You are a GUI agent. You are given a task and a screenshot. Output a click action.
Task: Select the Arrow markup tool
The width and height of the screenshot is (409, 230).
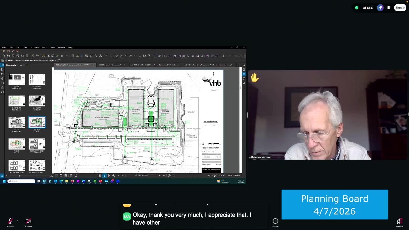tap(121, 56)
